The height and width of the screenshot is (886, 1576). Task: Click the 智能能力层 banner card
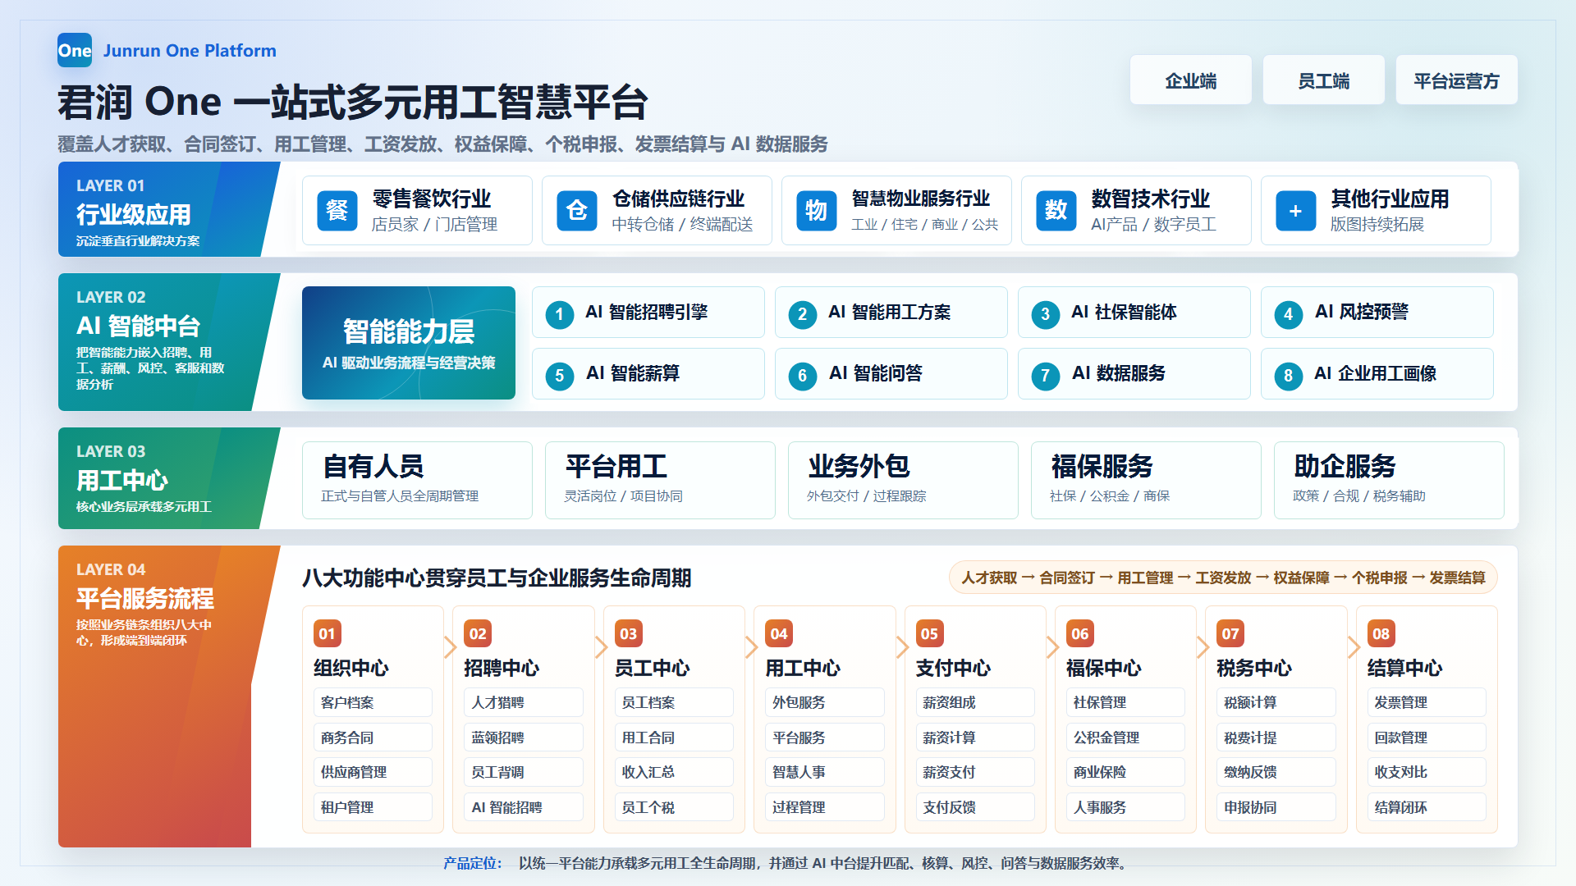pyautogui.click(x=409, y=343)
